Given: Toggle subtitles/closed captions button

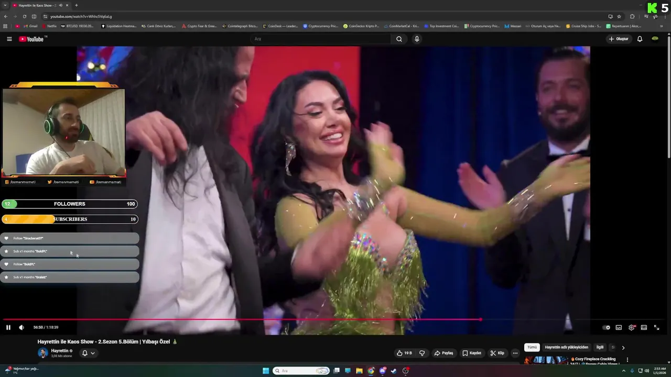Looking at the screenshot, I should click(x=619, y=327).
